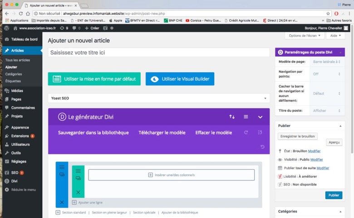Image resolution: width=354 pixels, height=218 pixels.
Task: Click the blue Publier button
Action: point(334,195)
